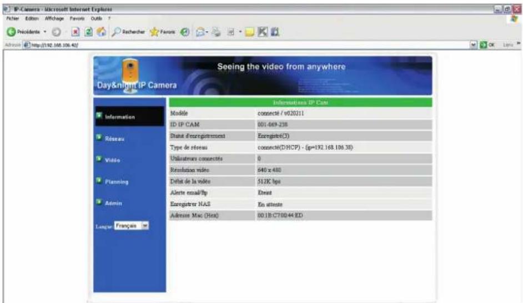Open the Langue Français dropdown
The height and width of the screenshot is (303, 523).
(131, 226)
